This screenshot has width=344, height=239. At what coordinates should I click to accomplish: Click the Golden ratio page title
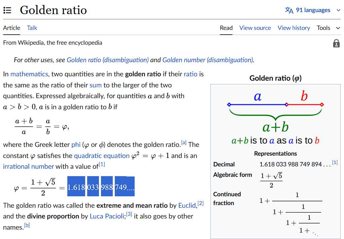pos(53,10)
